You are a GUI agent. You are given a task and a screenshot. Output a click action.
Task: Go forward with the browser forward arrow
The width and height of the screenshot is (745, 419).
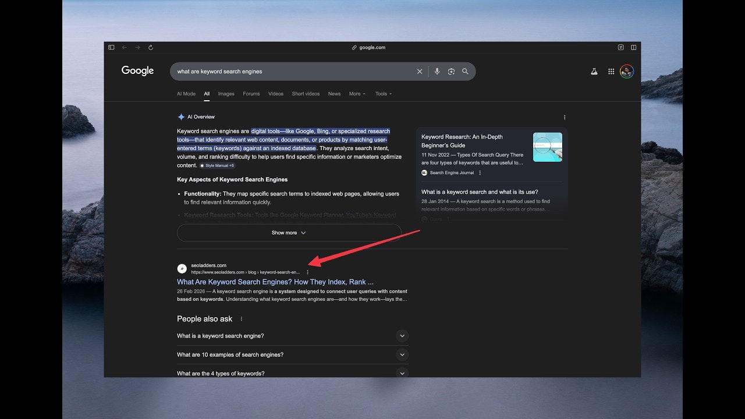click(137, 48)
